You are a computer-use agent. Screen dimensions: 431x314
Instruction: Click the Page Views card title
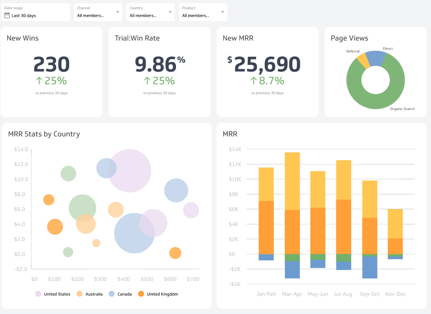click(349, 38)
